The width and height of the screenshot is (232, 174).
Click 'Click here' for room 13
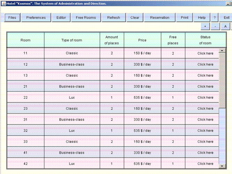(x=205, y=75)
